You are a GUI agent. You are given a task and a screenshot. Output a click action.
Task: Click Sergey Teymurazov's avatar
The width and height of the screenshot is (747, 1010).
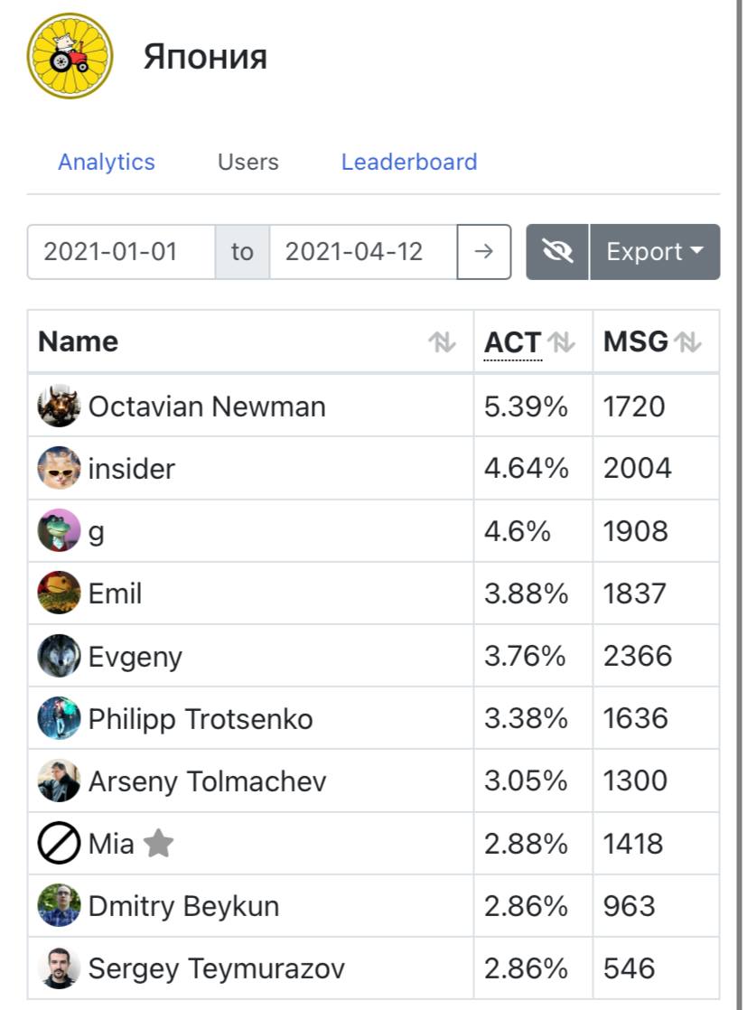[x=59, y=968]
